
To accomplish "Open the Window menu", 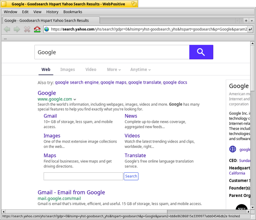I will coord(11,12).
